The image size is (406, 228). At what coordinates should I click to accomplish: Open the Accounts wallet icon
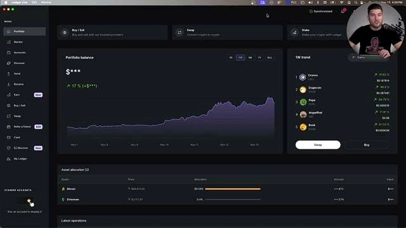coord(8,53)
